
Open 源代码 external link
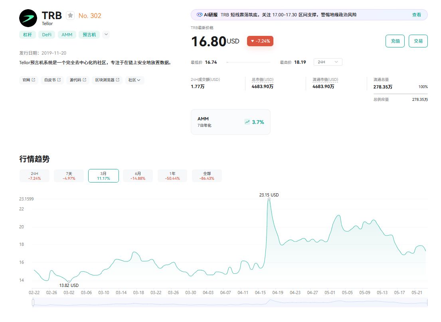78,80
